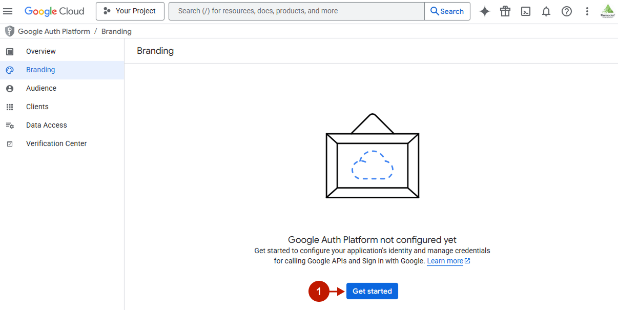Collapse navigation with the hamburger menu

pyautogui.click(x=8, y=11)
